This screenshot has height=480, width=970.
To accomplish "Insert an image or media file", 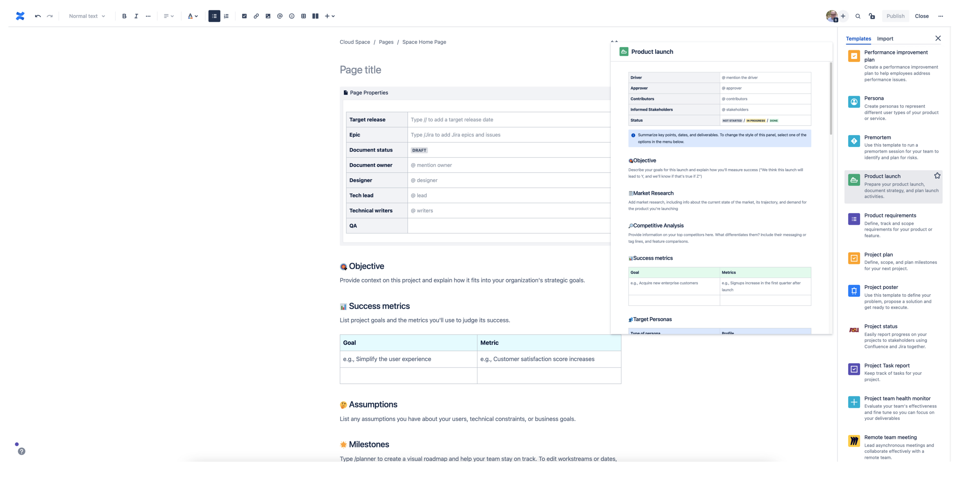I will [268, 16].
